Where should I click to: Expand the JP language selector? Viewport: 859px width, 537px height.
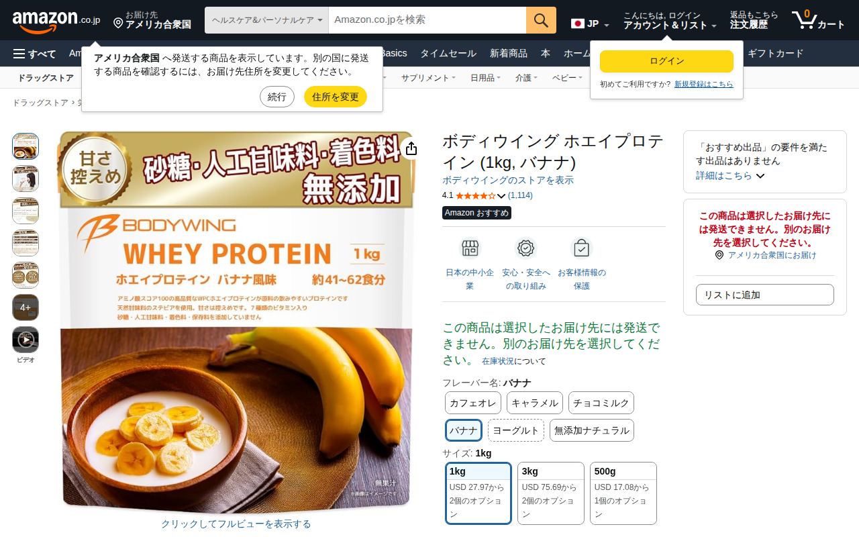pyautogui.click(x=591, y=24)
